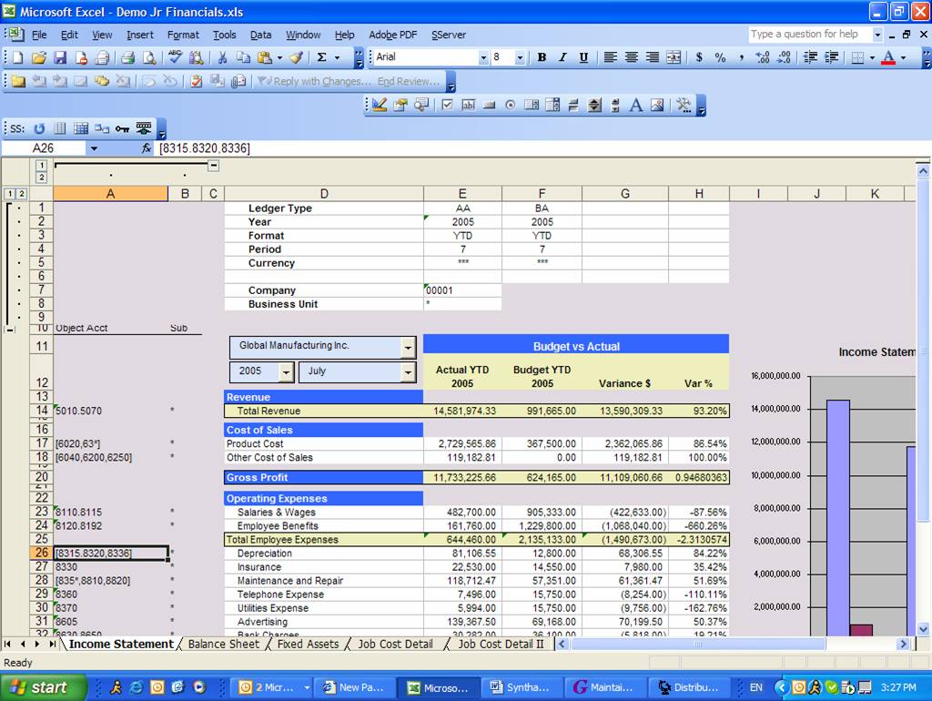Open control Properties in Control Toolbox
Viewport: 932px width, 701px height.
[400, 106]
